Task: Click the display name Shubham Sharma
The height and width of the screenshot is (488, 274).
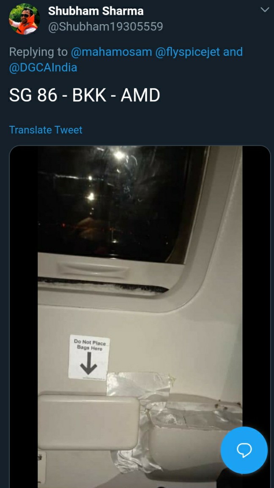Action: (96, 11)
